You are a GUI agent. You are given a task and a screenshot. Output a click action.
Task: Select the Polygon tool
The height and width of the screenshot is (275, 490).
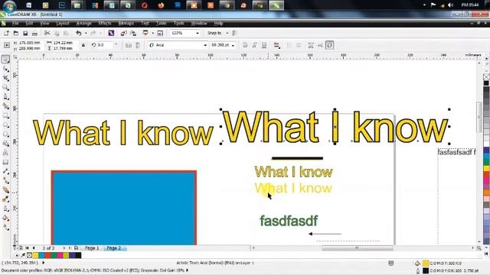(x=5, y=134)
